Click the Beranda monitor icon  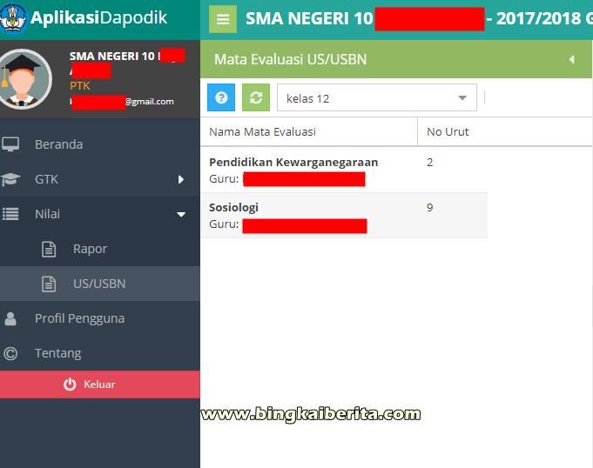tap(10, 144)
